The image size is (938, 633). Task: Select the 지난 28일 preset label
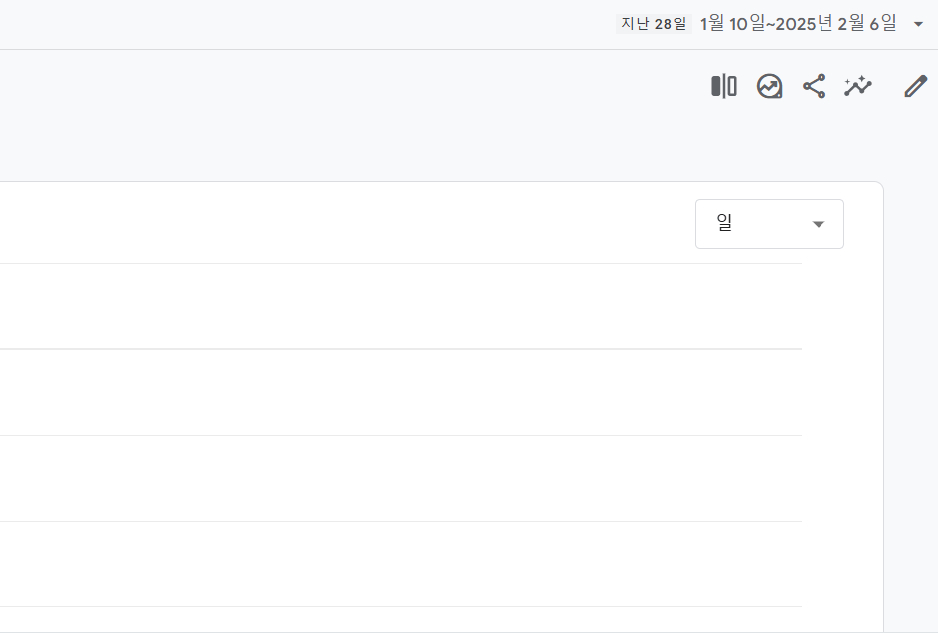(x=654, y=24)
